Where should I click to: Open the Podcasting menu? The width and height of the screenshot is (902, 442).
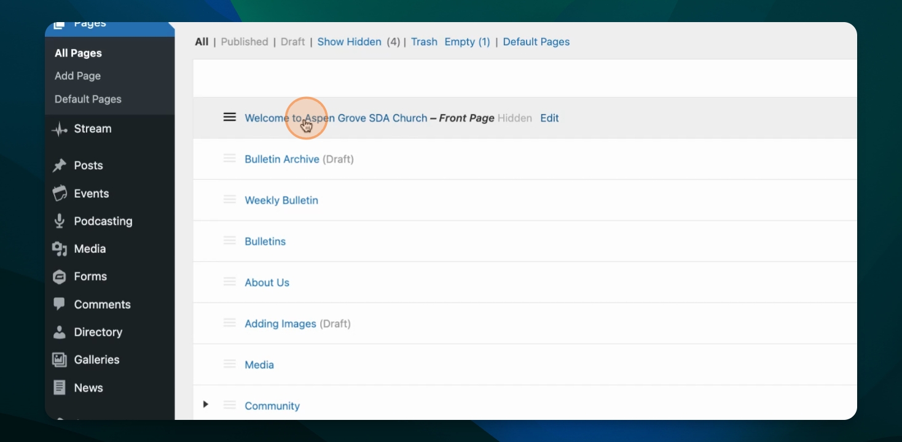click(x=103, y=221)
